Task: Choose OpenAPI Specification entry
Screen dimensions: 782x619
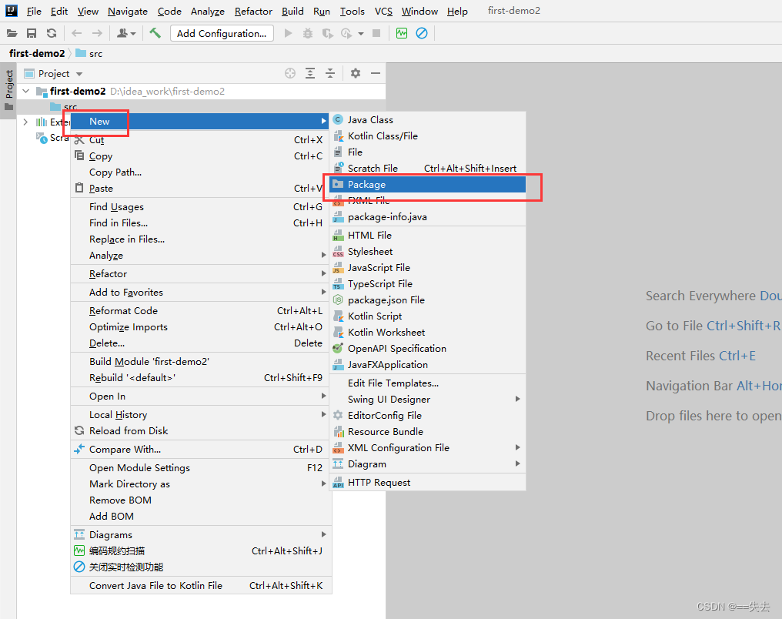Action: coord(427,348)
